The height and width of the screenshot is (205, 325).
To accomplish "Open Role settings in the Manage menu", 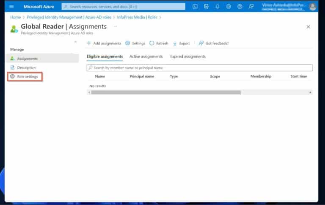I will pyautogui.click(x=25, y=77).
